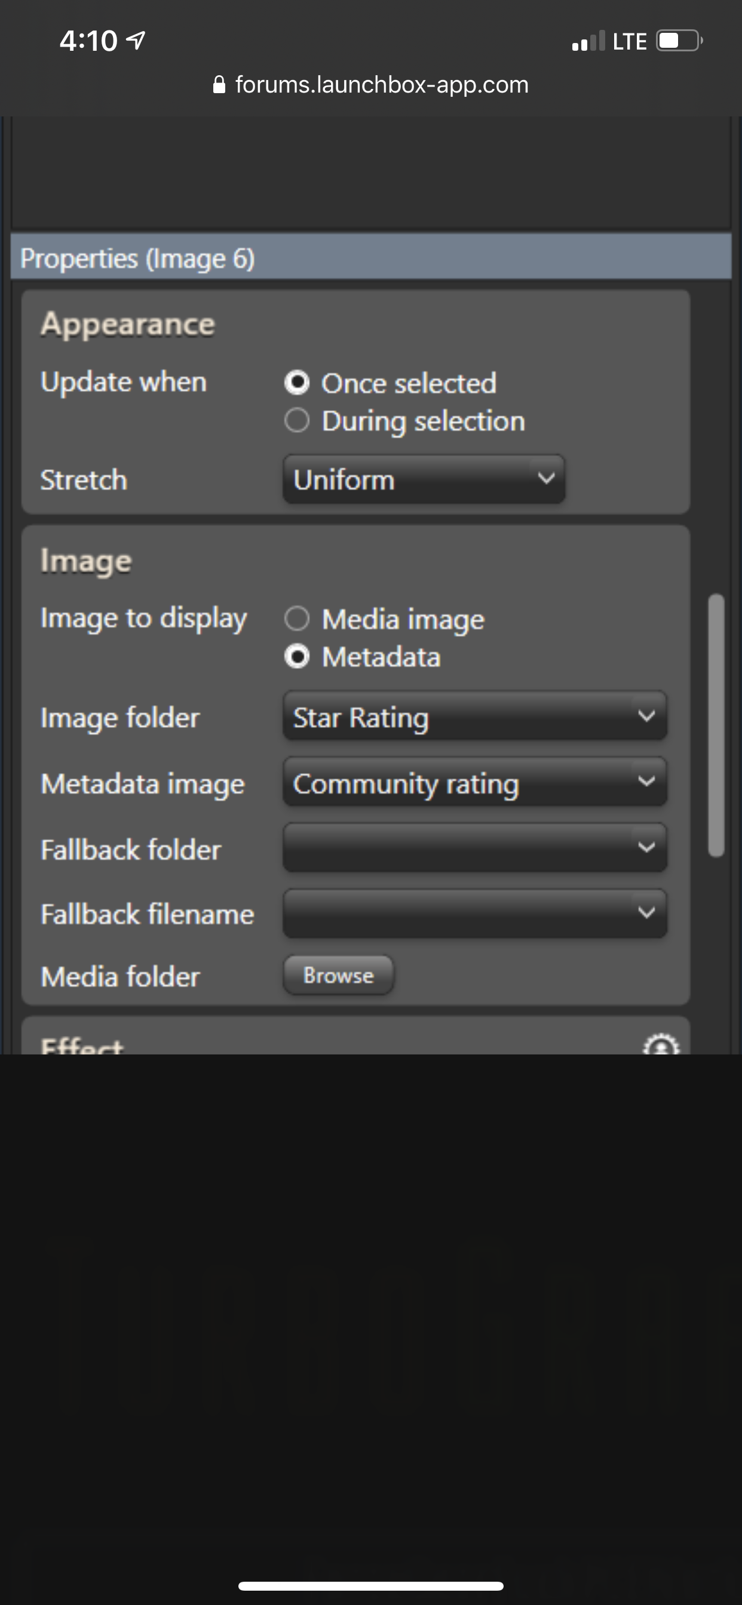The width and height of the screenshot is (742, 1605).
Task: Click the icon beside the Effect header
Action: (661, 1044)
